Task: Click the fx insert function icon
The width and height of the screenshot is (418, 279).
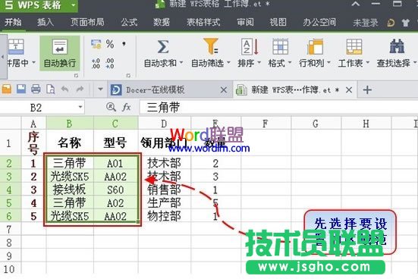Action: 126,107
